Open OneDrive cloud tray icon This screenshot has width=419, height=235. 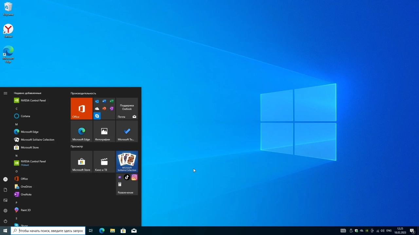362,231
